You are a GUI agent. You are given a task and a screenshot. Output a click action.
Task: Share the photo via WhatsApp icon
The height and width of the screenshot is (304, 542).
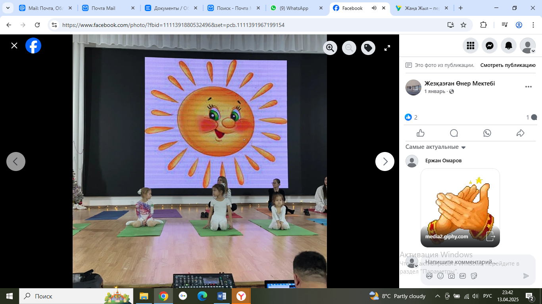[487, 133]
